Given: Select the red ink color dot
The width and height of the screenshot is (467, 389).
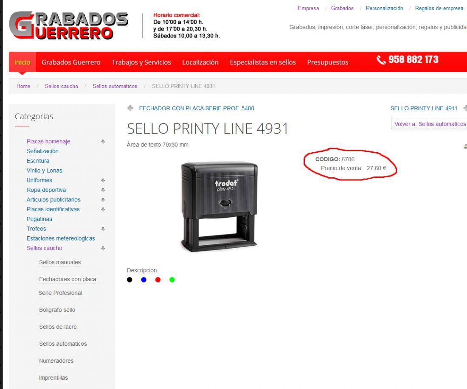Looking at the screenshot, I should coord(158,280).
